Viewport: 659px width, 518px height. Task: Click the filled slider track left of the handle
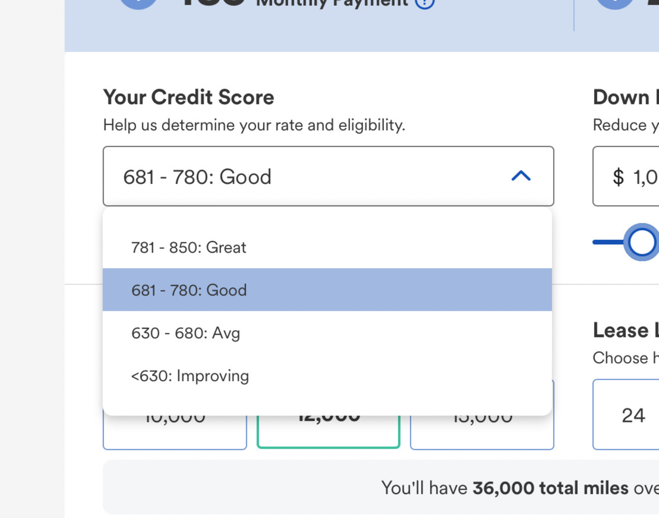(608, 242)
